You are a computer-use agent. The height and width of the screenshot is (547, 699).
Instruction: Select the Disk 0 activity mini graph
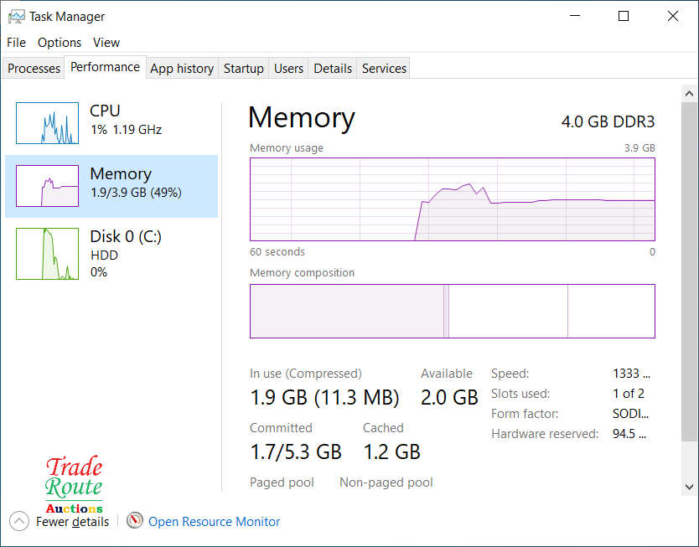47,254
